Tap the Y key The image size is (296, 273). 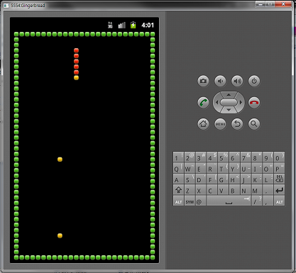234,168
